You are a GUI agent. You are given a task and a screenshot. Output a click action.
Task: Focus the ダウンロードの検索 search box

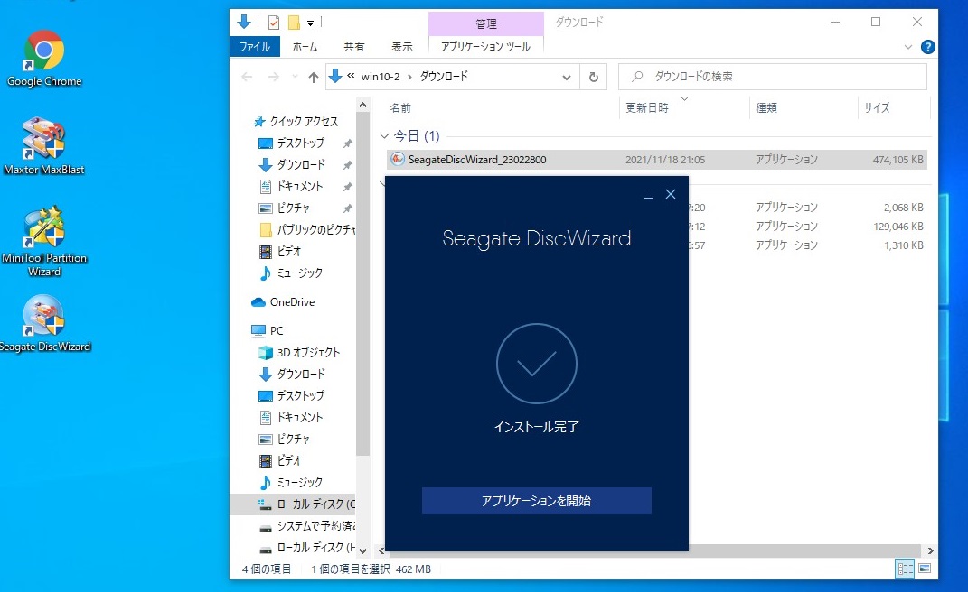[773, 77]
